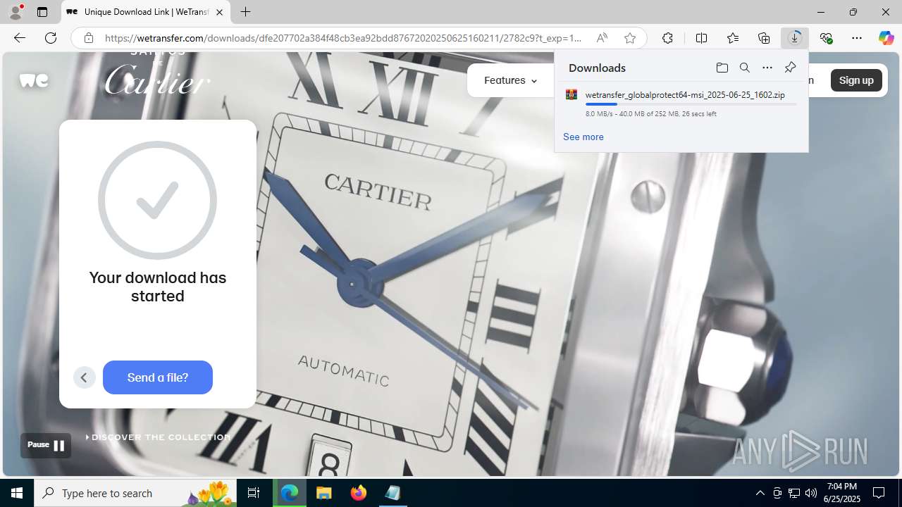Open the tab actions menu icon
The height and width of the screenshot is (507, 902).
coord(42,12)
